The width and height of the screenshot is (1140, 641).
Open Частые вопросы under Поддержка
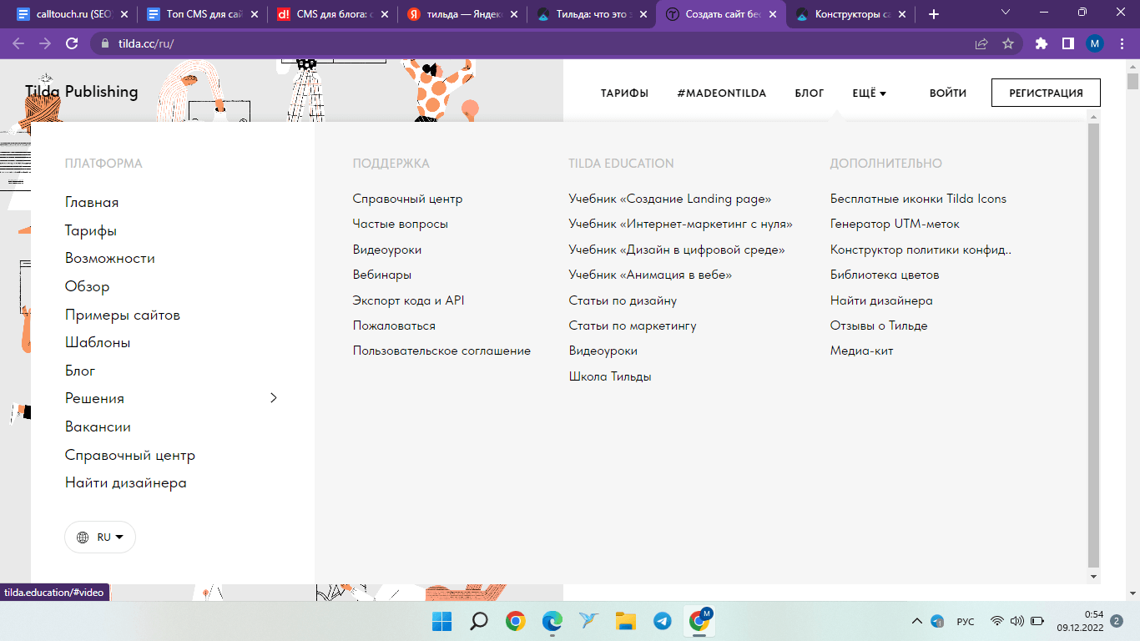[x=401, y=224]
